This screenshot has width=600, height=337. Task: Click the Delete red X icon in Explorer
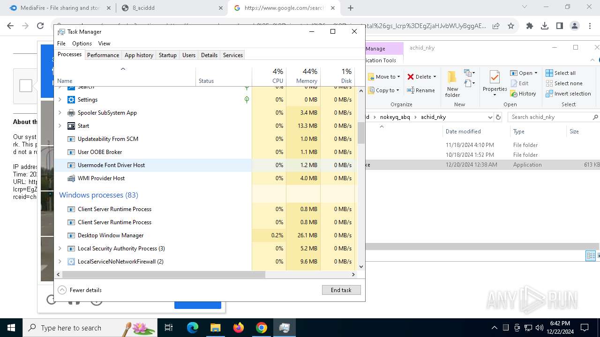[411, 77]
